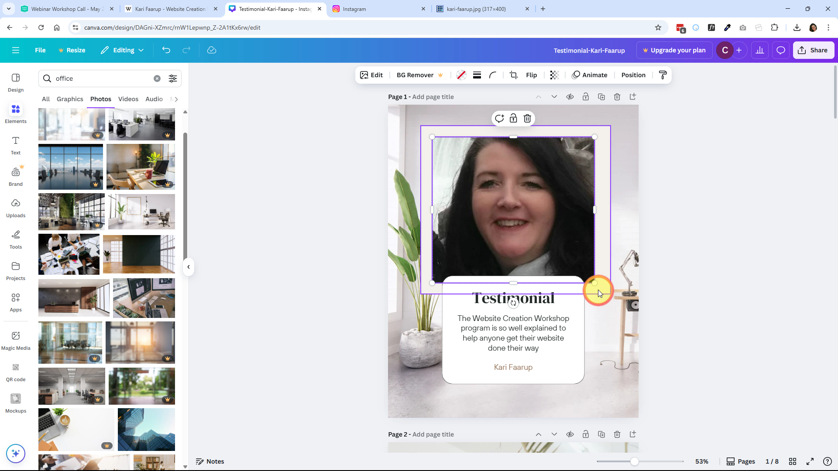Check cloud save status icon
The image size is (838, 471).
[x=212, y=50]
